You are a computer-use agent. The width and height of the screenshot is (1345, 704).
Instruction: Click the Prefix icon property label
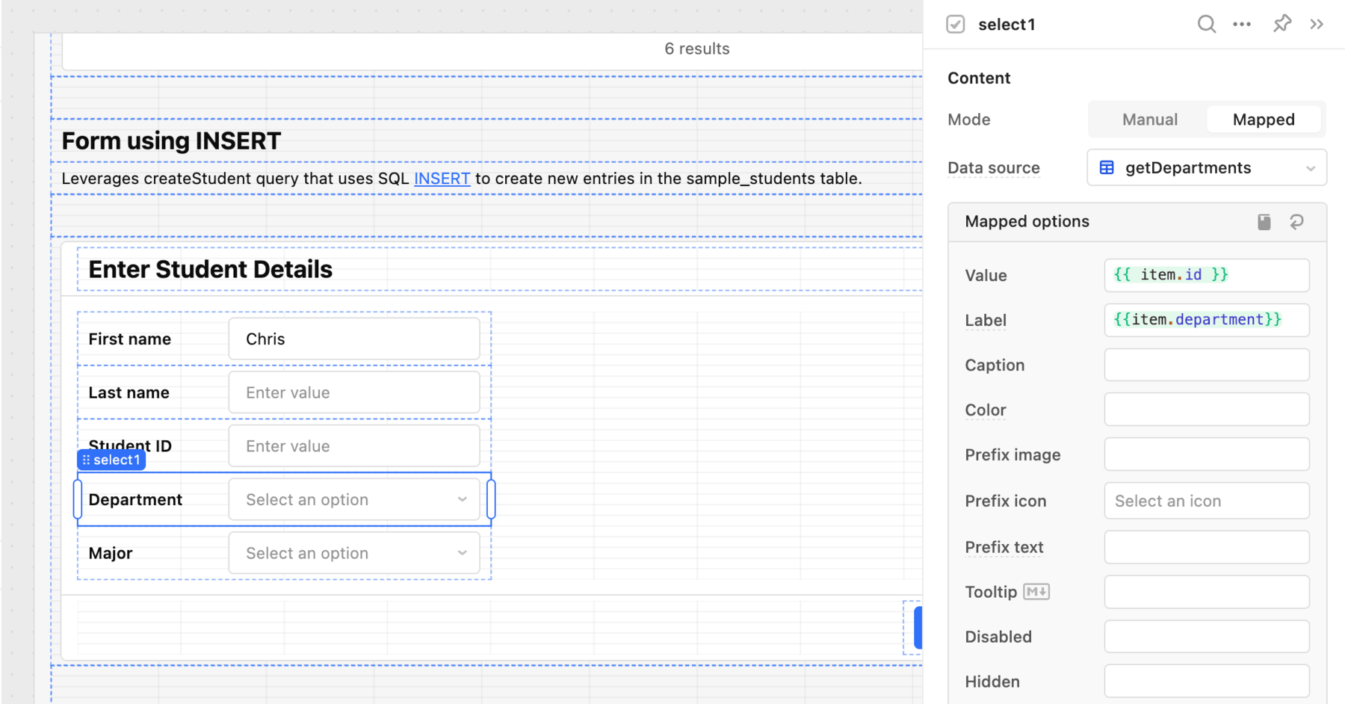(1005, 501)
